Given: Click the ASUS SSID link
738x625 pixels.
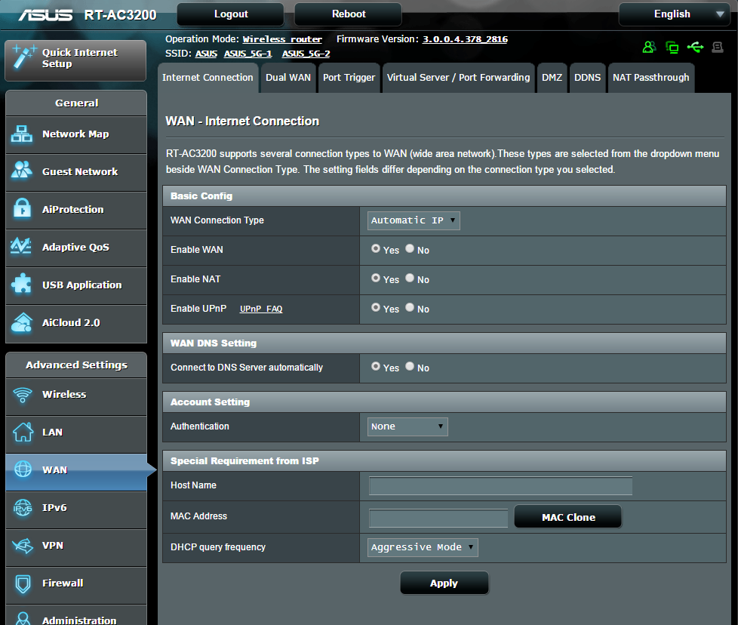Looking at the screenshot, I should (x=206, y=54).
